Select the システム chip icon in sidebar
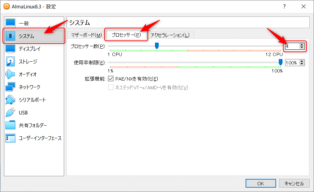 pyautogui.click(x=10, y=36)
